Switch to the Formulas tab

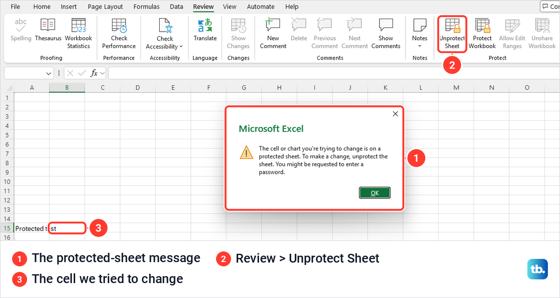point(147,7)
